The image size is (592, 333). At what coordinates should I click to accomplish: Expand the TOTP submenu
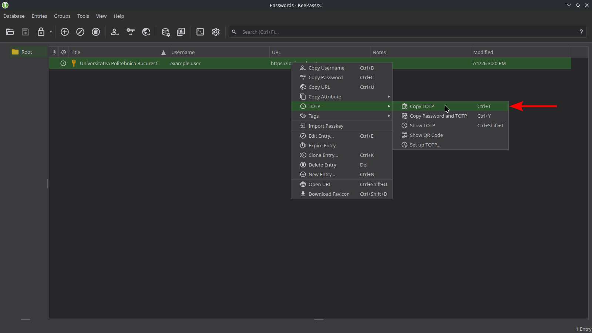[x=342, y=106]
